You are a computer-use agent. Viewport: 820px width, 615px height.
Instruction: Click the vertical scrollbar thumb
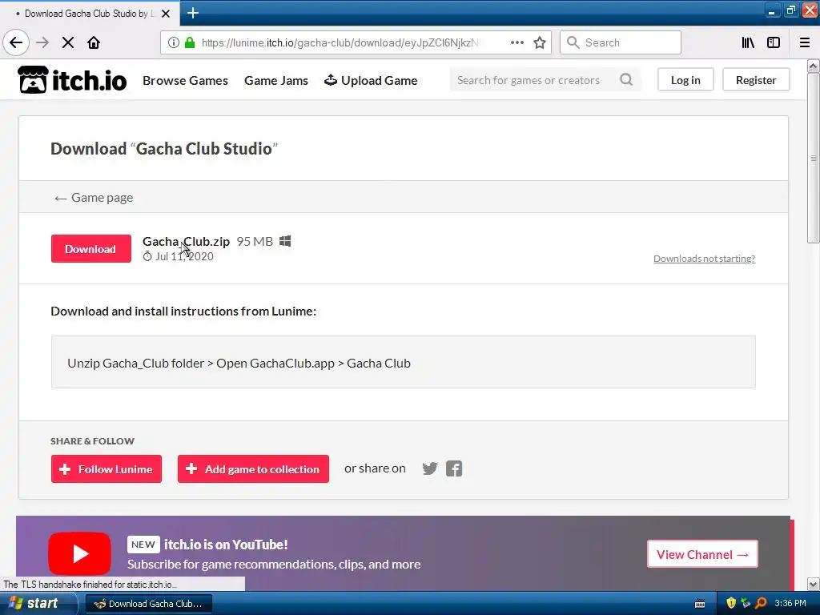[814, 158]
